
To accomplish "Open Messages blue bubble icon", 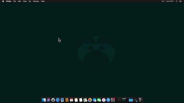I will pos(95,100).
